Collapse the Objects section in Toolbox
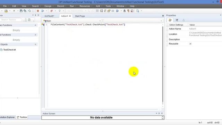The height and width of the screenshot is (125, 222). (35, 44)
